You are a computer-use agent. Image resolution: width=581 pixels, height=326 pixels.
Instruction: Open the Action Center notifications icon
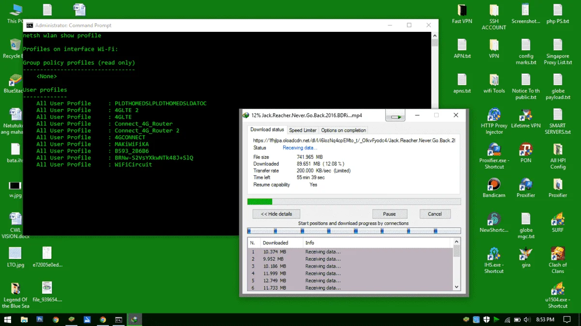click(x=567, y=319)
